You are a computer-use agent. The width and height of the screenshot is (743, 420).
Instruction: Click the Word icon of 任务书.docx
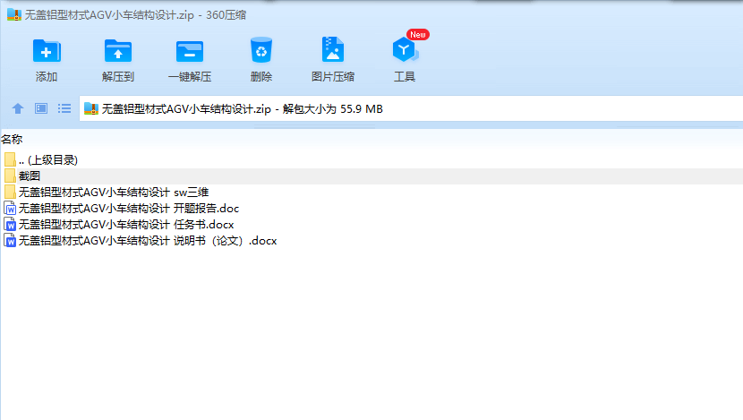point(10,224)
